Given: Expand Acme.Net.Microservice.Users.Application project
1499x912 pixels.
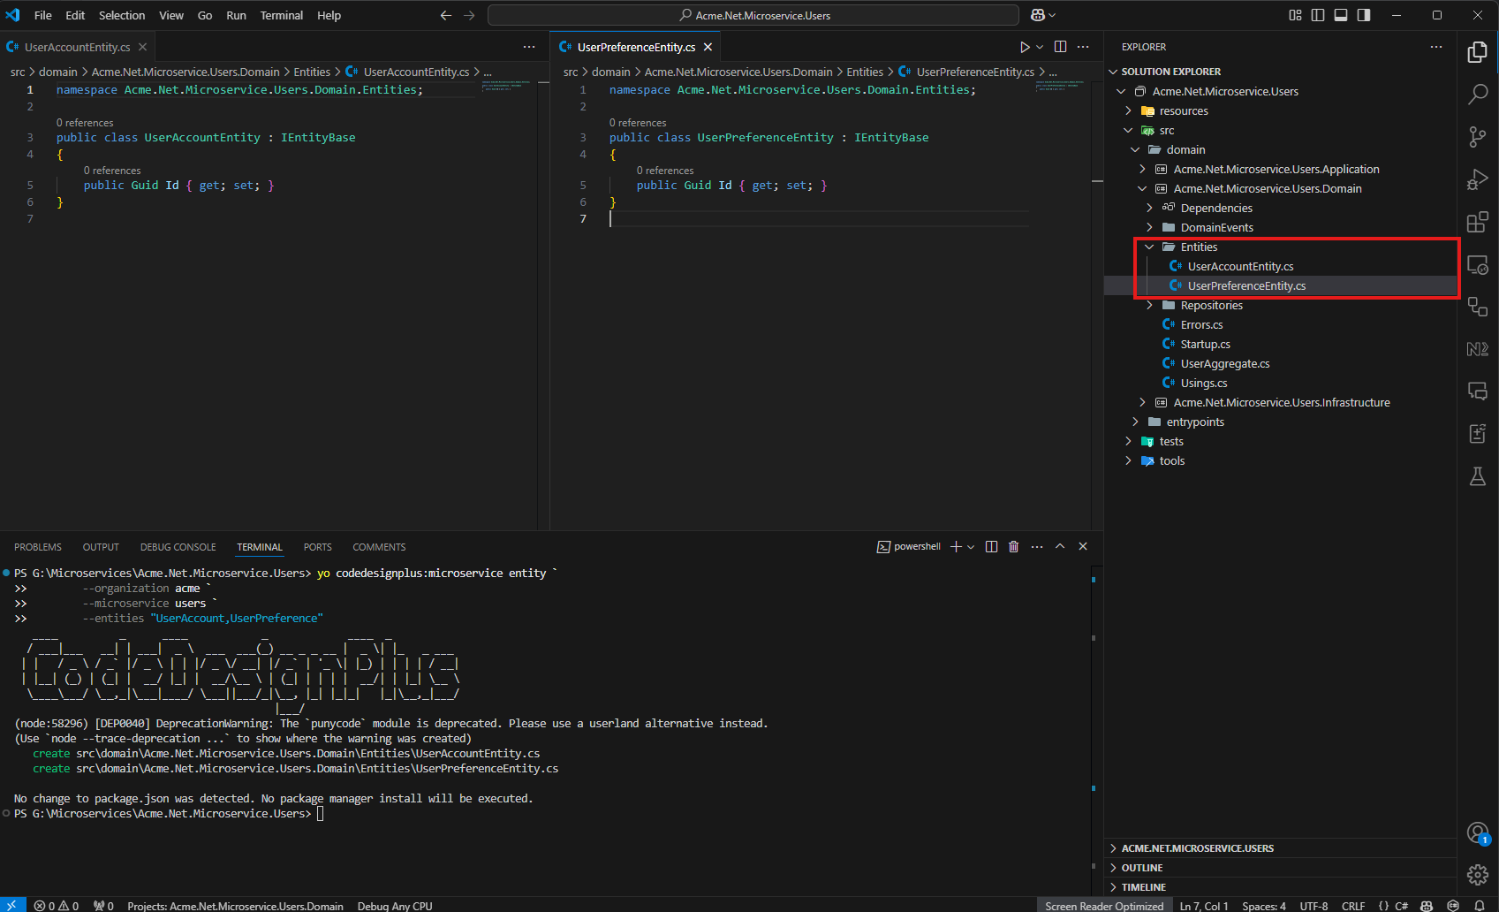Looking at the screenshot, I should (x=1142, y=170).
